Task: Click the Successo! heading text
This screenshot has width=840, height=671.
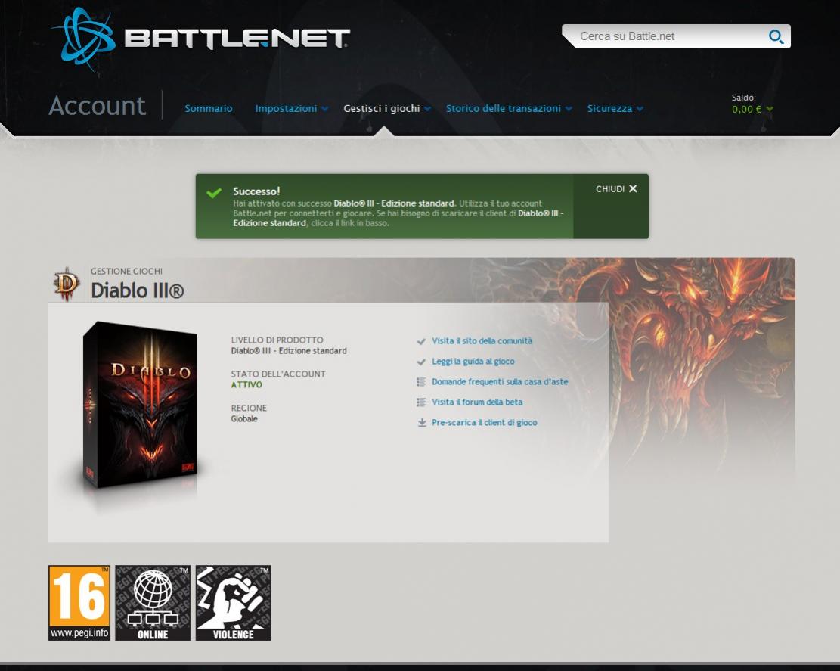Action: tap(256, 191)
